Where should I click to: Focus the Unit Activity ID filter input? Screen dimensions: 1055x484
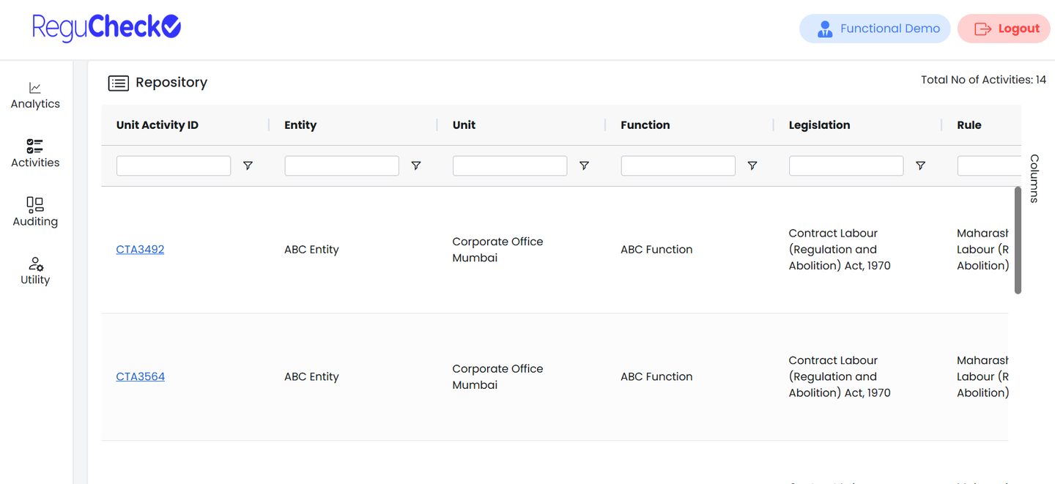(174, 166)
